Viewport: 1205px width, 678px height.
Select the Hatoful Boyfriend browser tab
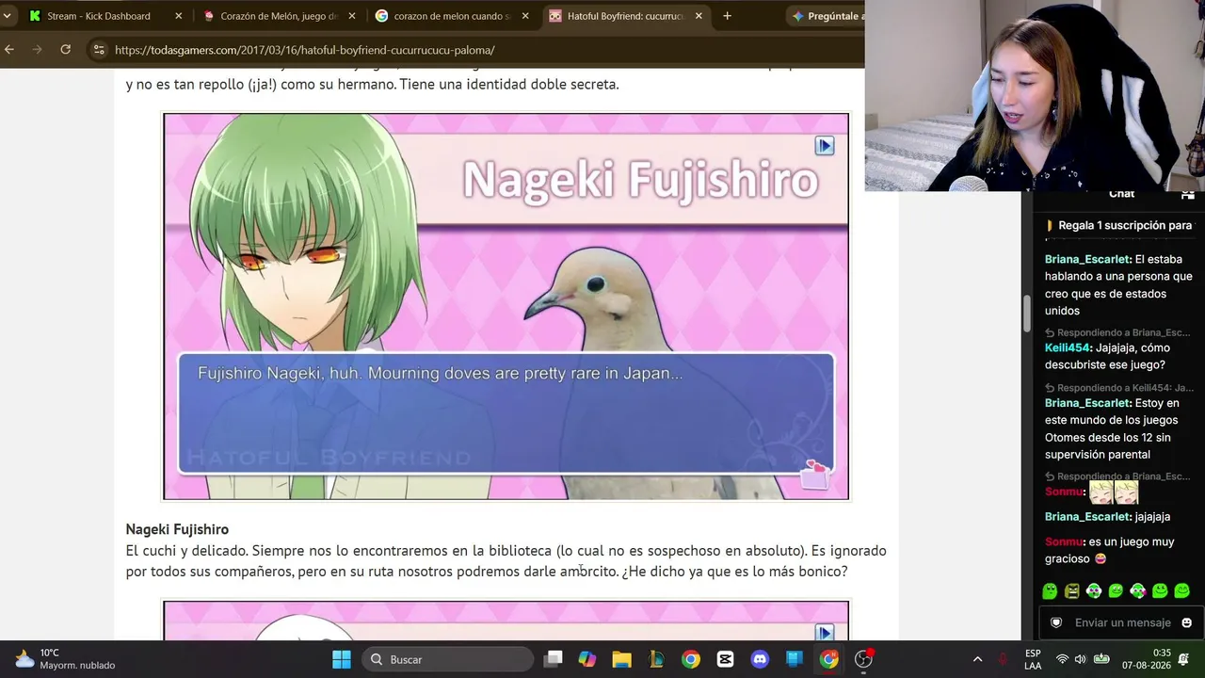pyautogui.click(x=625, y=16)
